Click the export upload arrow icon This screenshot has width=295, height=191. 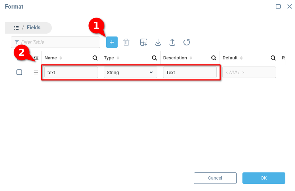click(172, 42)
